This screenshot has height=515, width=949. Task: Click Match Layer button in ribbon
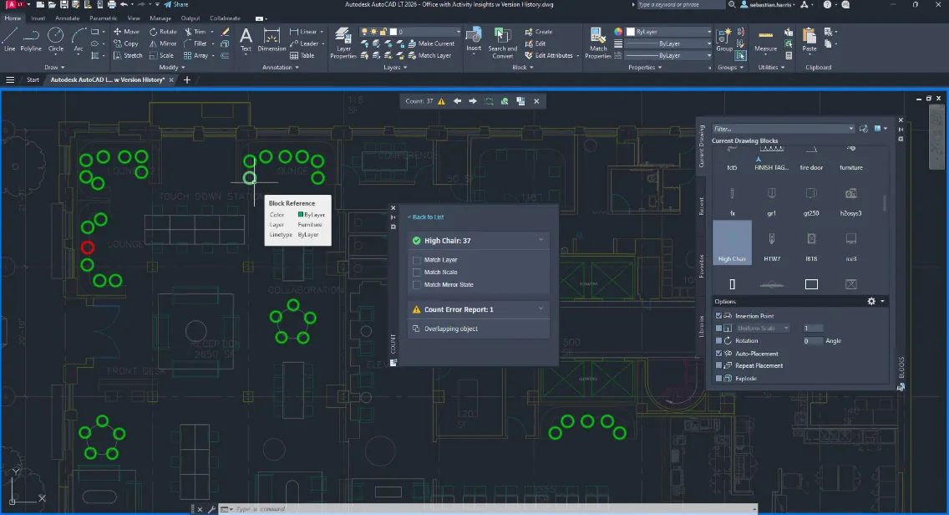pyautogui.click(x=429, y=56)
